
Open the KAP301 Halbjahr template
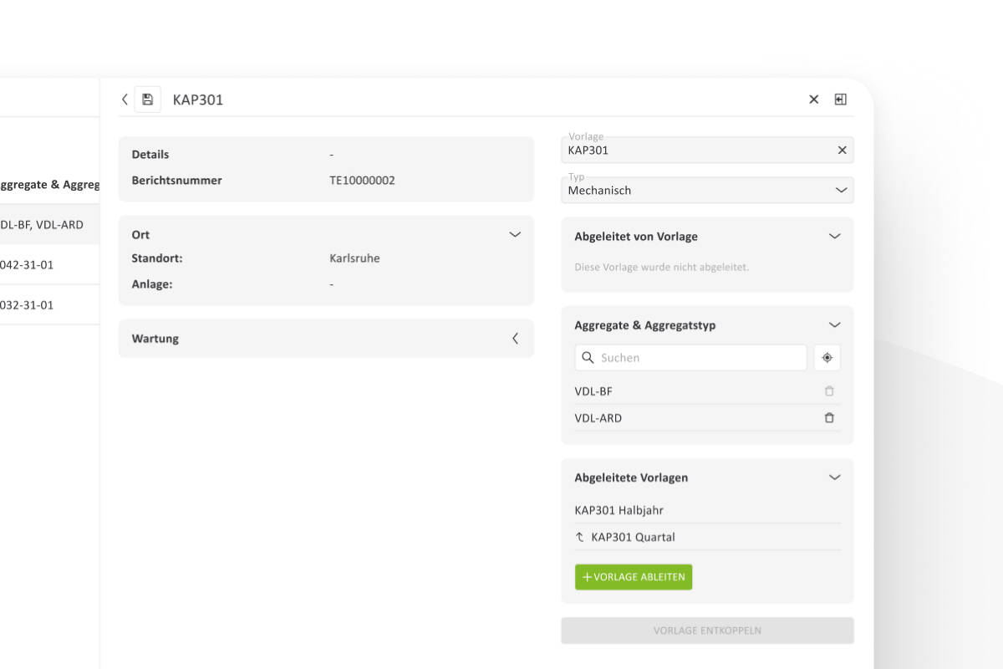pyautogui.click(x=619, y=510)
